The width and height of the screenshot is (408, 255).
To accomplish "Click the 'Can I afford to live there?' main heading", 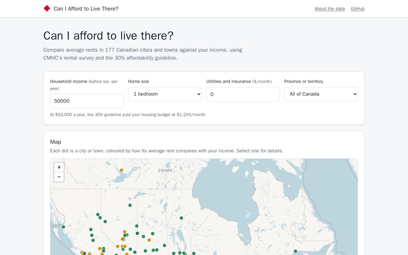I will pyautogui.click(x=108, y=36).
